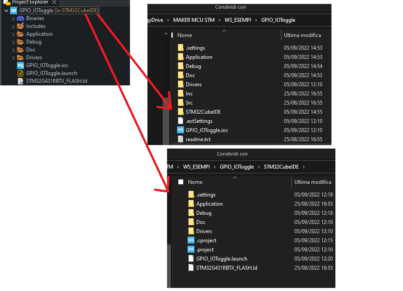
Task: Expand the Debug node in Project Explorer
Action: (x=13, y=42)
